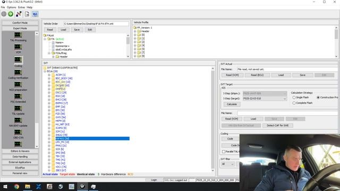Click the ACSM ECU folder icon
This screenshot has height=191, width=340.
(53, 75)
